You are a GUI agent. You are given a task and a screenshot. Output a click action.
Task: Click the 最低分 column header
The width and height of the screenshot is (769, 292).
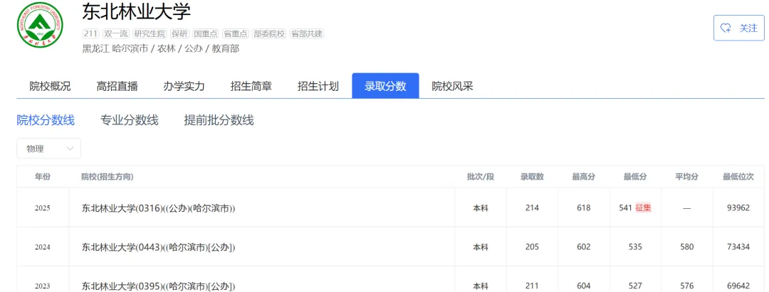pyautogui.click(x=635, y=177)
